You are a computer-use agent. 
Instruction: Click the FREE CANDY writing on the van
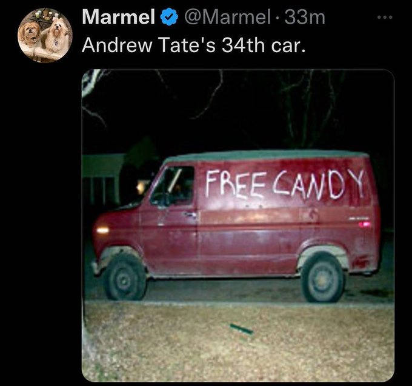click(285, 184)
